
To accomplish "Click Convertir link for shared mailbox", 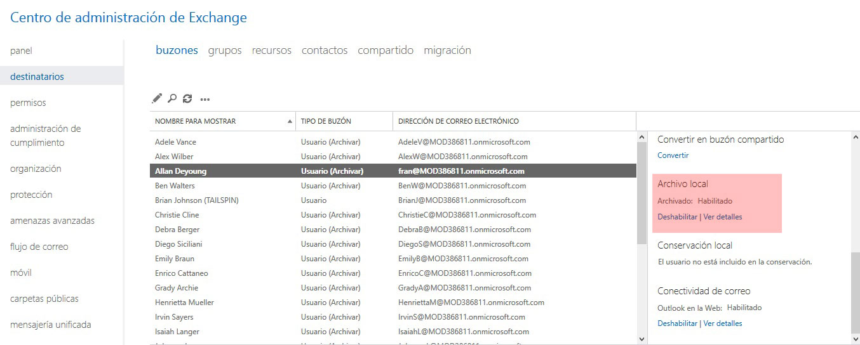I will click(x=673, y=155).
